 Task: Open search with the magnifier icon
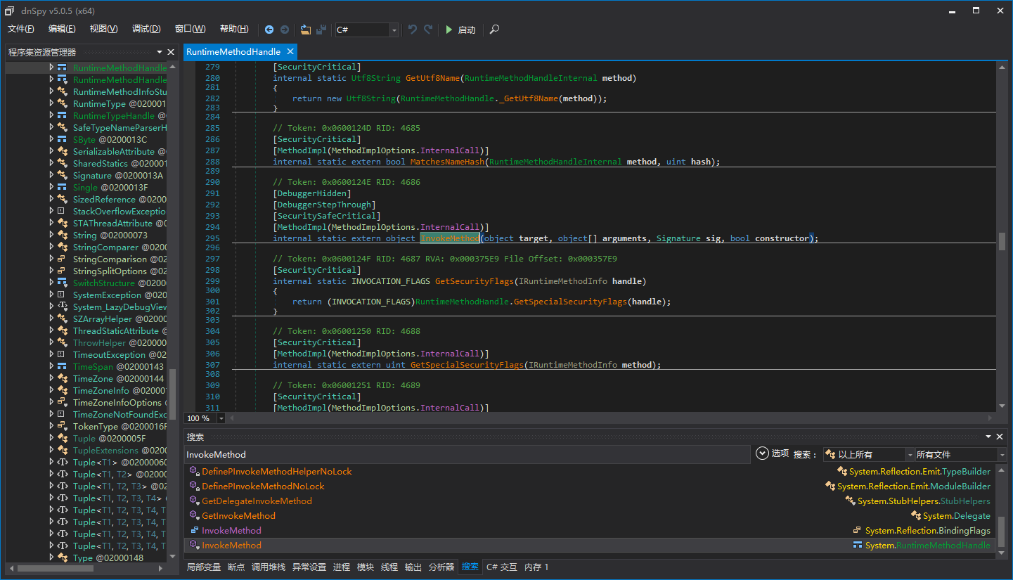pos(495,30)
